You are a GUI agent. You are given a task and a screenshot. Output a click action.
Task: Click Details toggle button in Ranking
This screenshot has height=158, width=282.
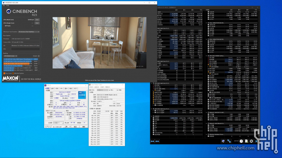(x=39, y=56)
